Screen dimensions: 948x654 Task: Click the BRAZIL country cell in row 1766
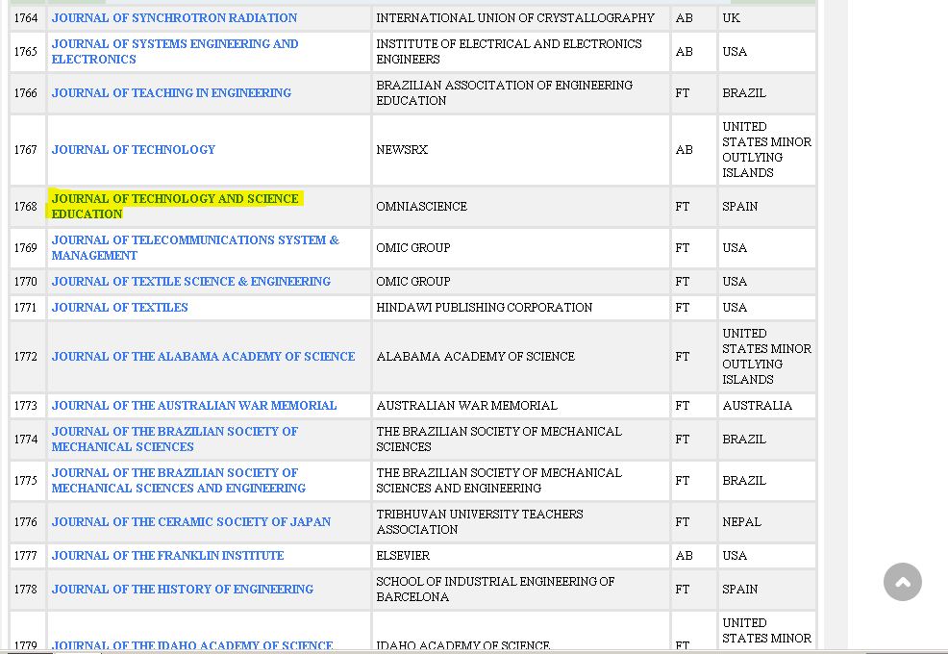click(766, 93)
